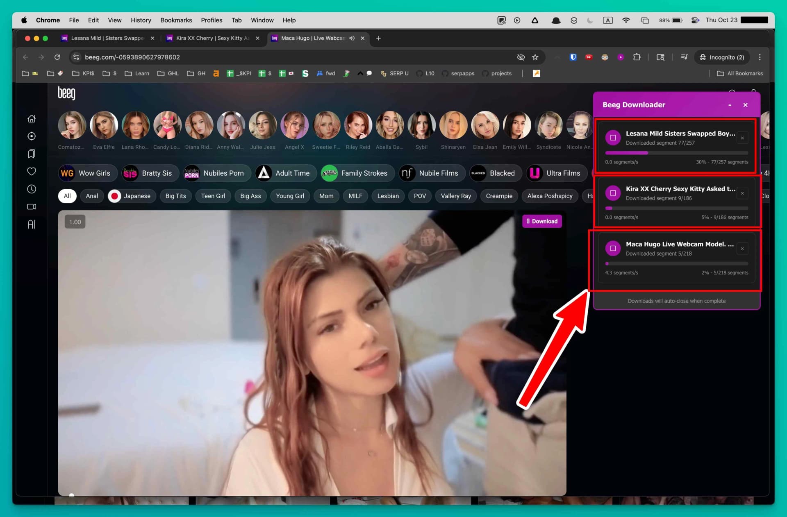Select the All filter pill
Viewport: 787px width, 517px height.
click(x=67, y=196)
